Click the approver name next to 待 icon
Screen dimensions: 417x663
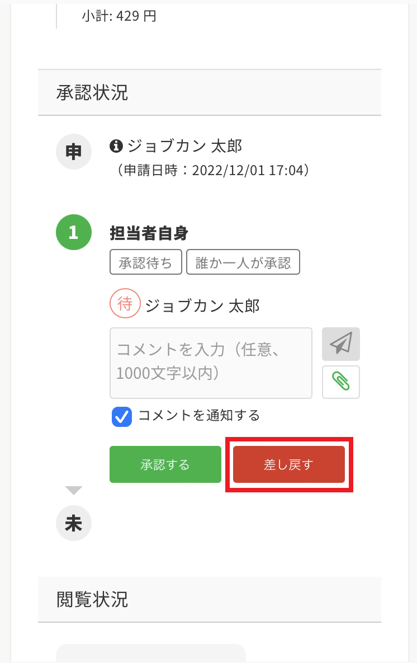pyautogui.click(x=202, y=306)
